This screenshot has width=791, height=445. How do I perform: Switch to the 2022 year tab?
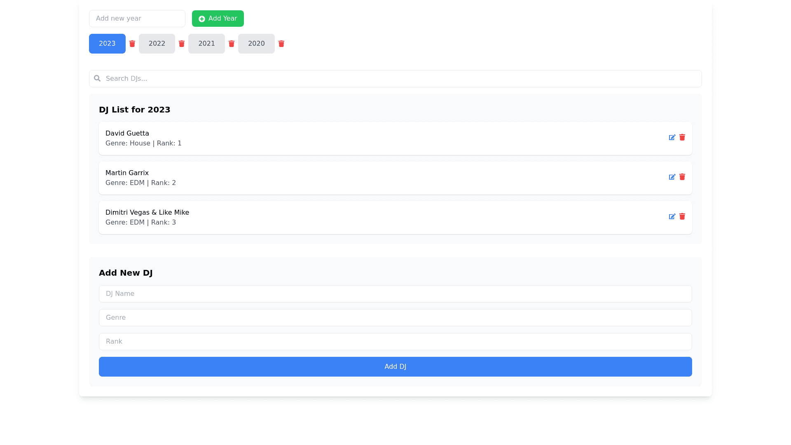click(157, 44)
